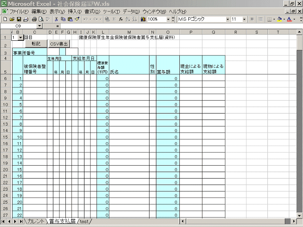Launch the Chart Wizard icon
303x227 pixels.
tap(141, 19)
